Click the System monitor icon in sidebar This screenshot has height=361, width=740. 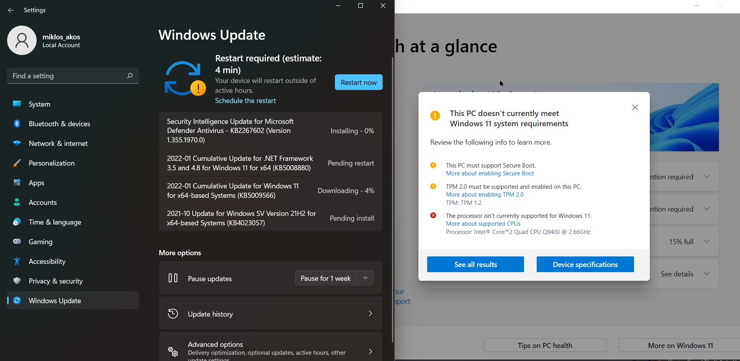pyautogui.click(x=17, y=104)
